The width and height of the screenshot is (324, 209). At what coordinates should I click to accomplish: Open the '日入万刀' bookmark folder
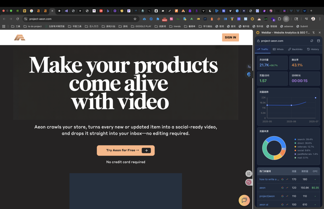[x=91, y=26]
